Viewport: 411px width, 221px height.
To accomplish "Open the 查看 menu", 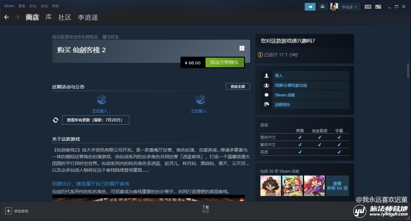I will (22, 6).
